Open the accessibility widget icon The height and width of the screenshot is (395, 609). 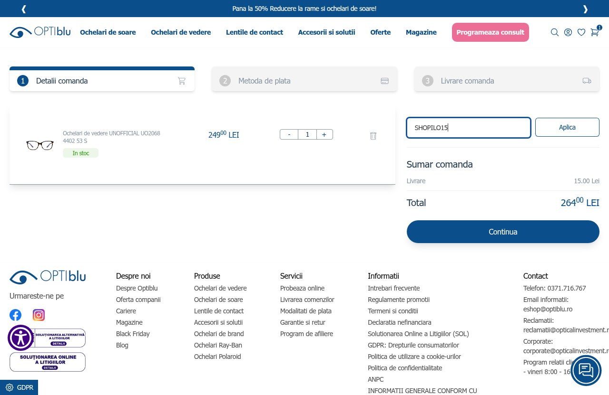(20, 338)
